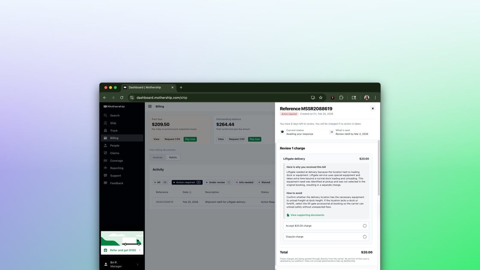The width and height of the screenshot is (480, 270).
Task: Collapse the sidebar with the hamburger icon
Action: click(150, 106)
